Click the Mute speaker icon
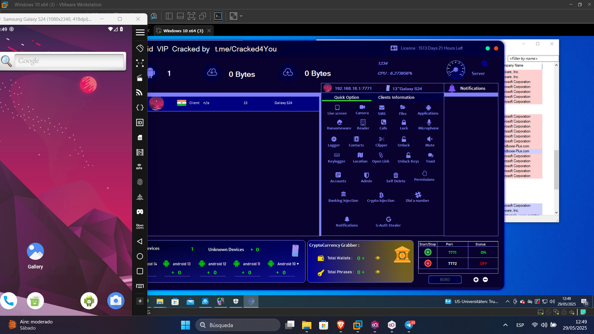This screenshot has height=334, width=594. (x=430, y=139)
